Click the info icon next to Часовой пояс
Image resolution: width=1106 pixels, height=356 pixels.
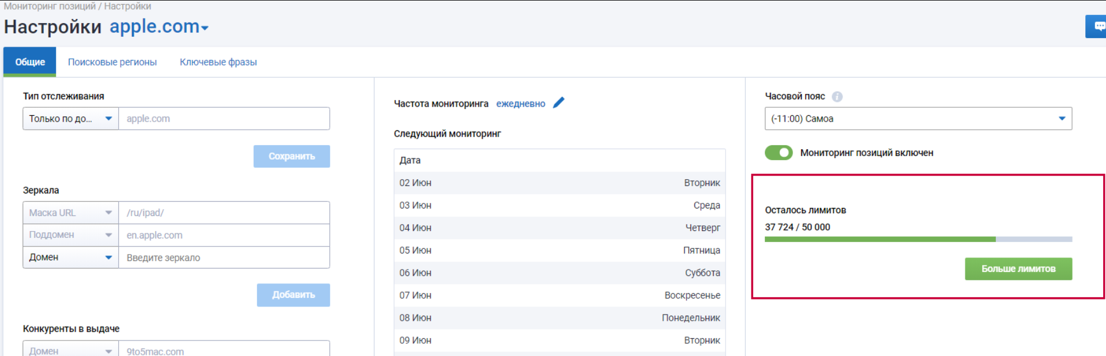pyautogui.click(x=837, y=97)
